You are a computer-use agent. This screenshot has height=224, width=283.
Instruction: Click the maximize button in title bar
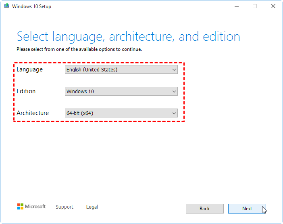tap(255, 6)
